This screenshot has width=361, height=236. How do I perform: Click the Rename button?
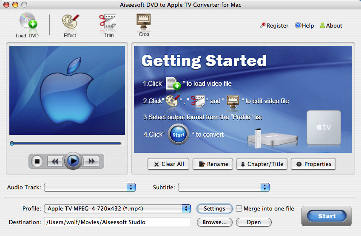(213, 164)
